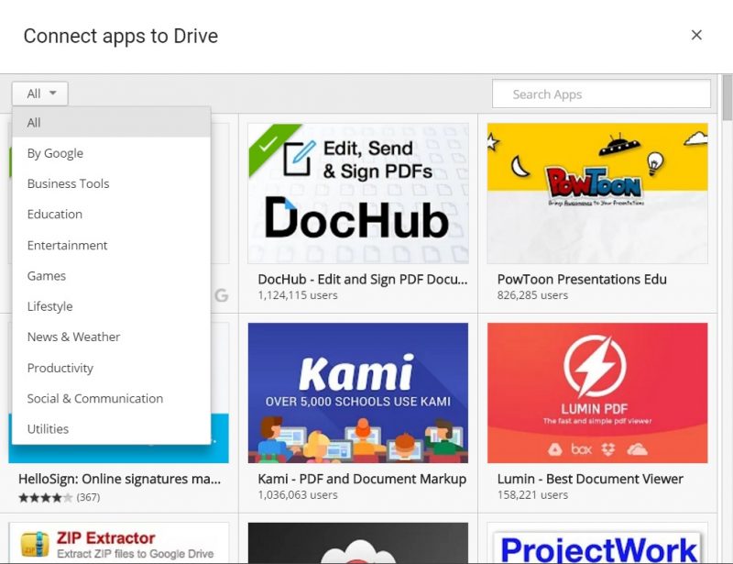Image resolution: width=733 pixels, height=564 pixels.
Task: Open the All category dropdown
Action: [x=40, y=94]
